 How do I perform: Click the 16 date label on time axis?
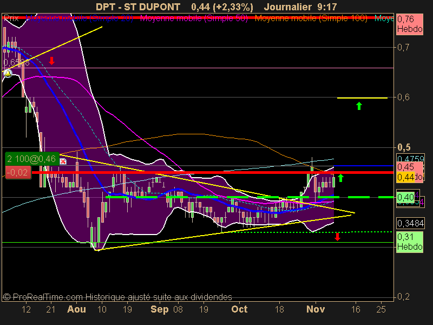[x=356, y=309]
